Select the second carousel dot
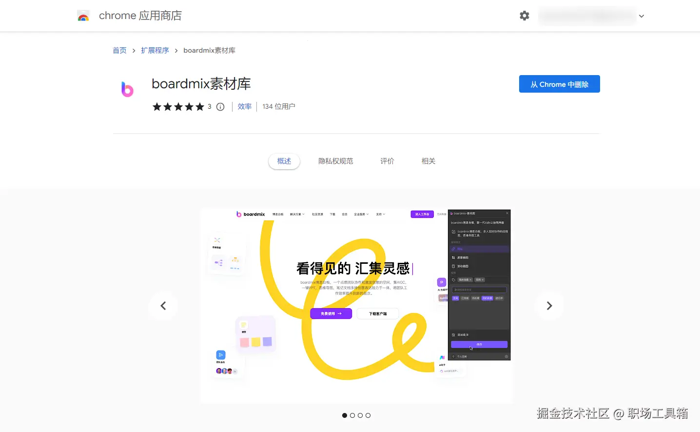 coord(352,415)
